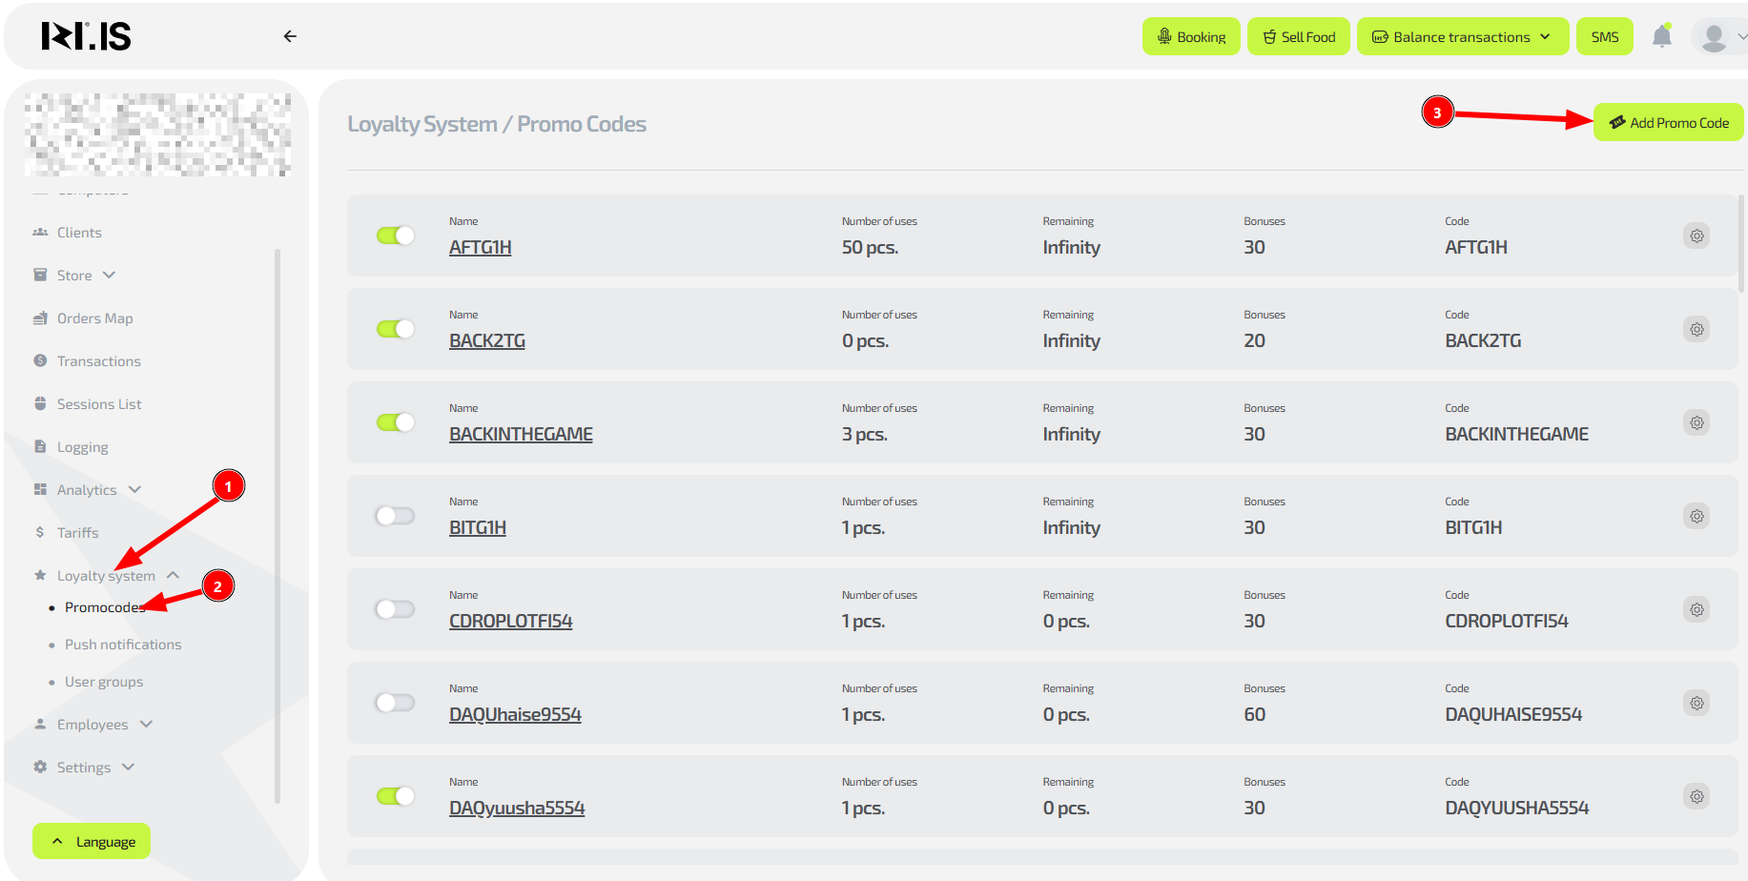Enable the BITG1H promo code toggle
The width and height of the screenshot is (1748, 881).
[396, 516]
